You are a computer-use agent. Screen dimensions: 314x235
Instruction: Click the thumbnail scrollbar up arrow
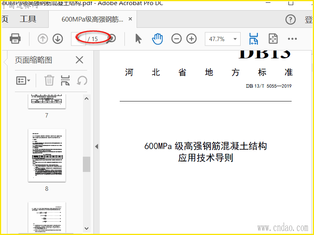(86, 99)
